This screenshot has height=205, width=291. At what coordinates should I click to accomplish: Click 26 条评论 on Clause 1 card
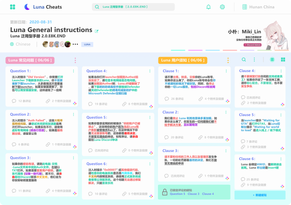pyautogui.click(x=177, y=99)
